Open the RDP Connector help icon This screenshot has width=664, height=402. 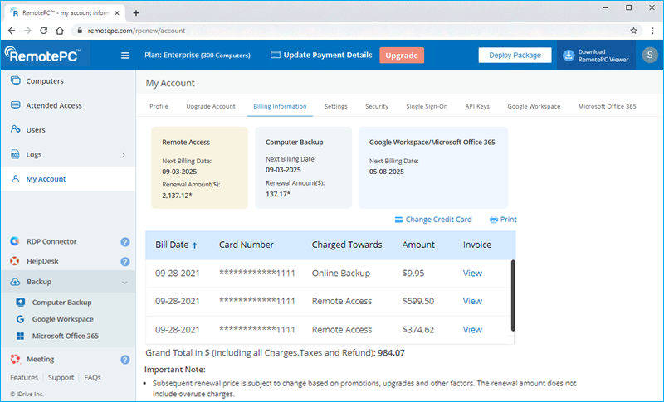125,242
